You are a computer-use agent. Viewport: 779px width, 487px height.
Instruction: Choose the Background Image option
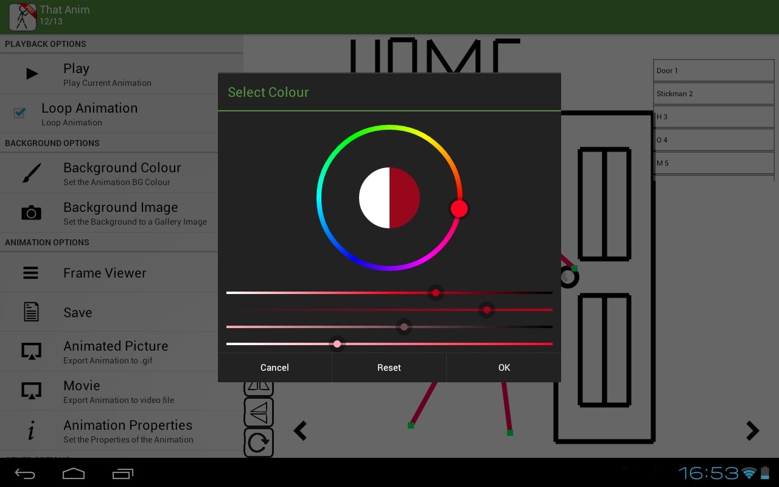pos(122,213)
